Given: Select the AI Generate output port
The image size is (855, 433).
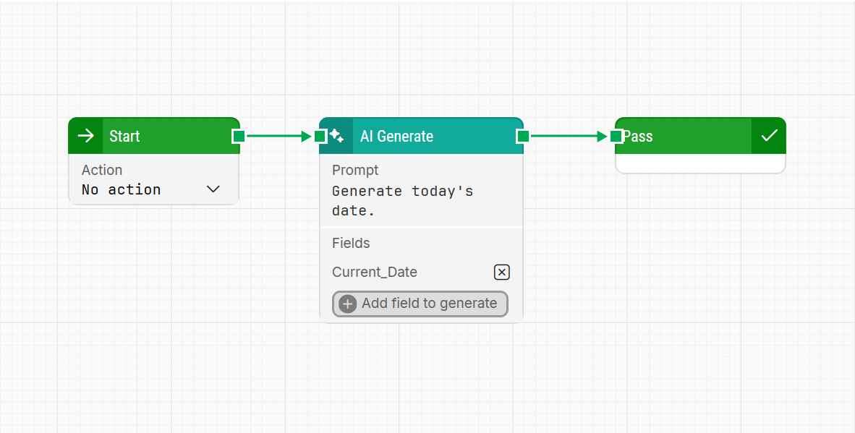Looking at the screenshot, I should [x=523, y=136].
